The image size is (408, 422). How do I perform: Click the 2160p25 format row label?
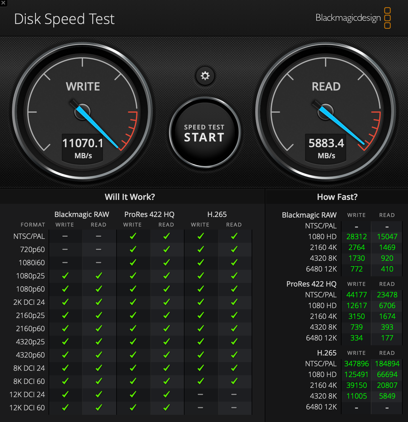pyautogui.click(x=30, y=316)
